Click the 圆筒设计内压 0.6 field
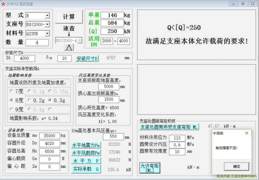This screenshot has width=259, height=180. click(x=177, y=145)
